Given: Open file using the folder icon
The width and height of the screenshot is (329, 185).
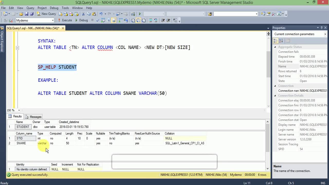Looking at the screenshot, I should pos(21,14).
